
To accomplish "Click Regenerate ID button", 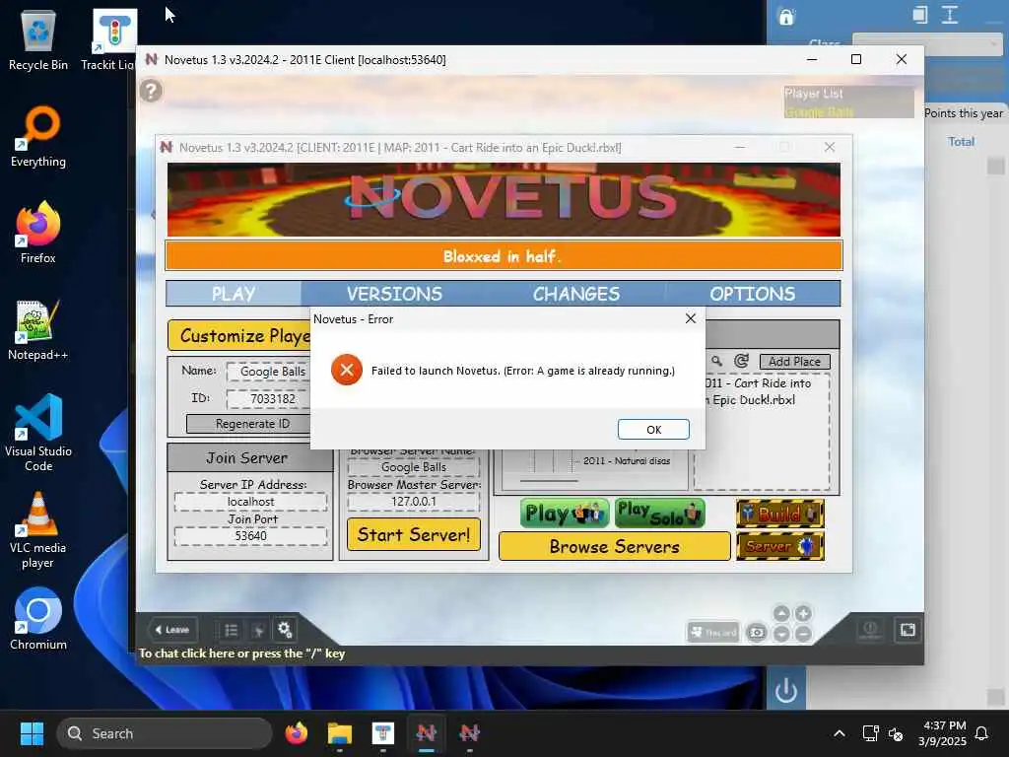I will pos(249,424).
